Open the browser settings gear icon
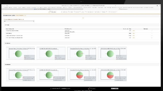Screen dimensions: 163x91 pos(157,6)
